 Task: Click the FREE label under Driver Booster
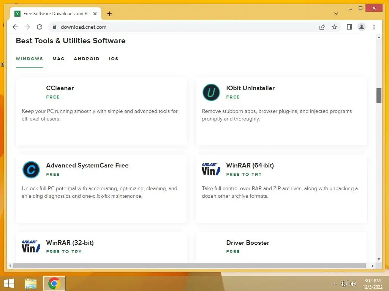(x=233, y=252)
